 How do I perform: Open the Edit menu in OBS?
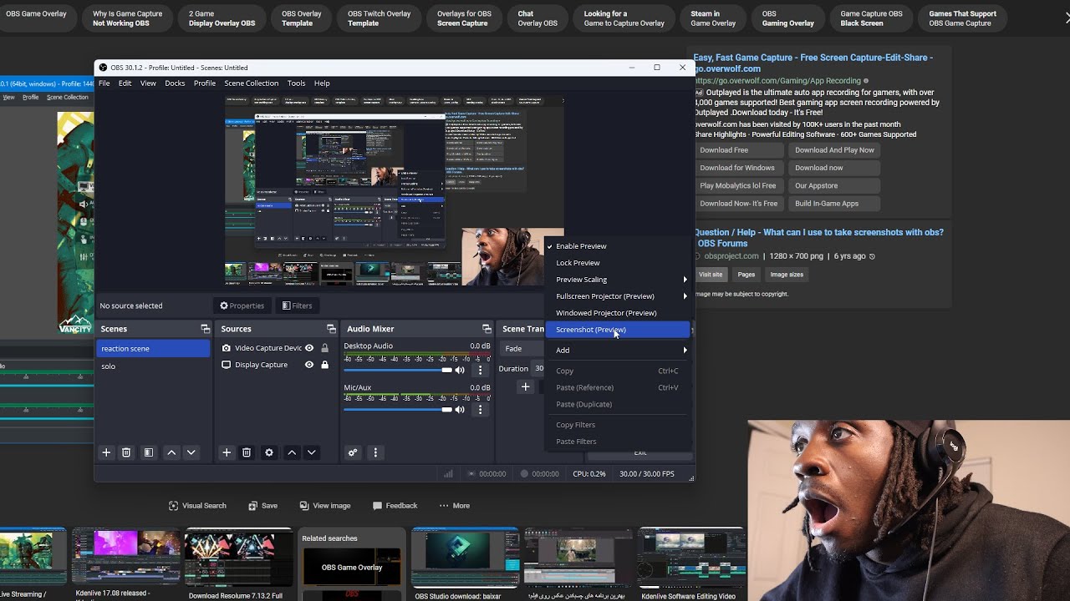(125, 83)
